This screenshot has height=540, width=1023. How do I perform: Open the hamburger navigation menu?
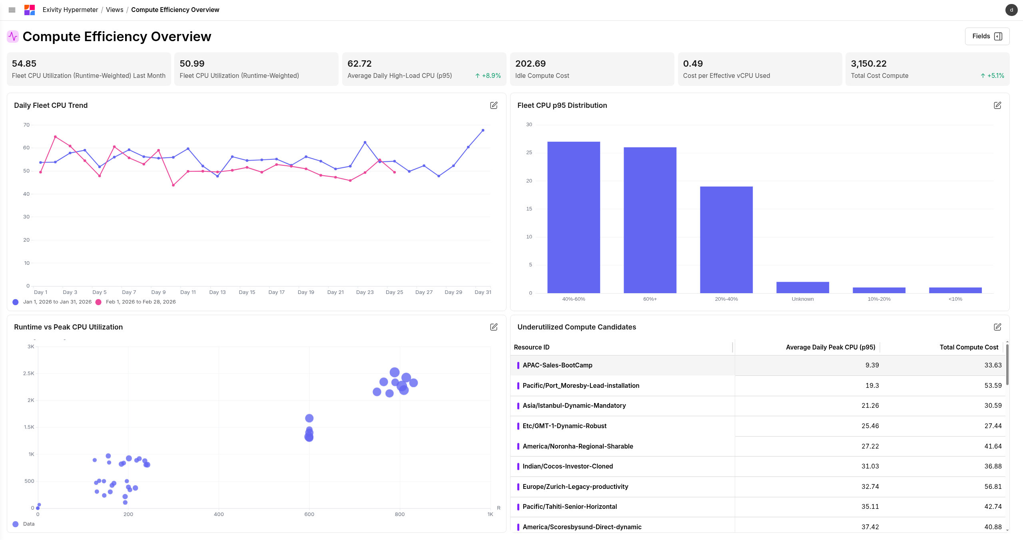[12, 10]
